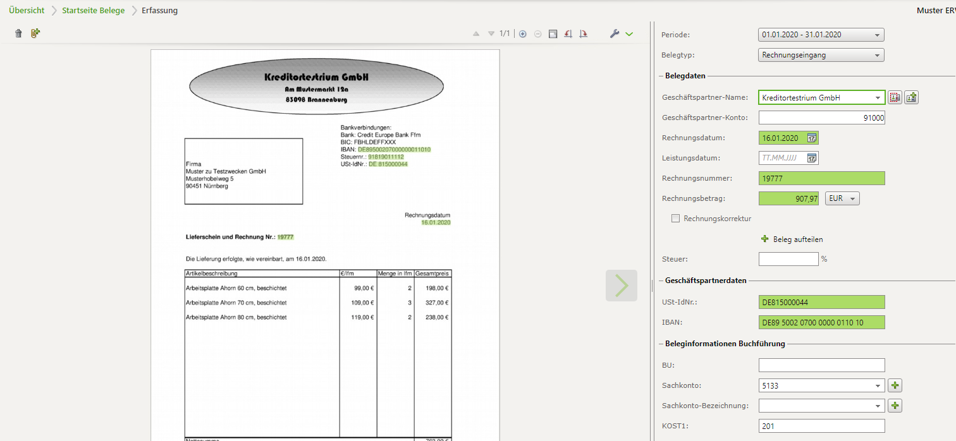The height and width of the screenshot is (441, 956).
Task: Zoom out of the invoice preview
Action: [537, 33]
